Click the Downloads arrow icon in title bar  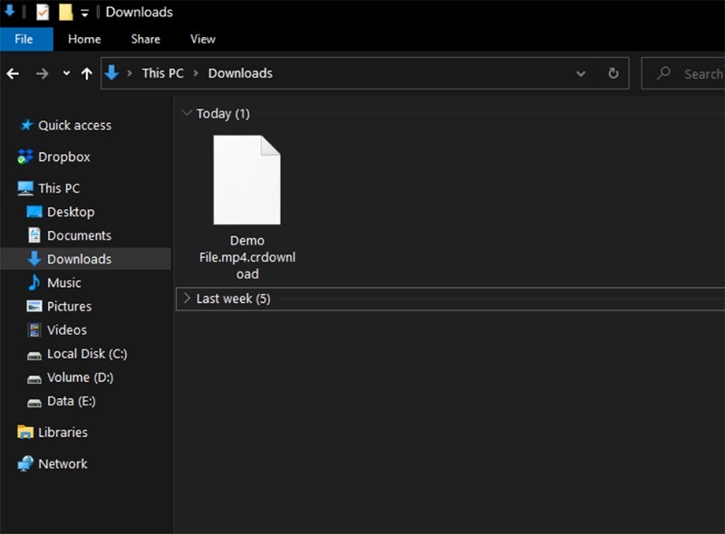9,10
